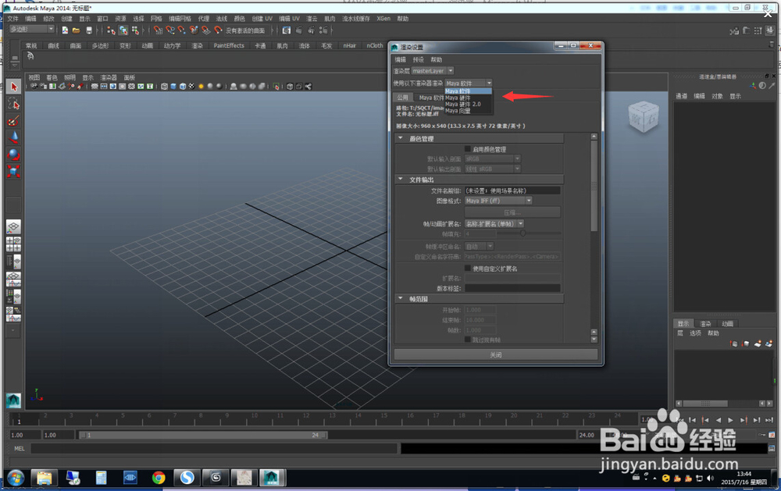Click the render settings vertical scrollbar

click(x=594, y=187)
